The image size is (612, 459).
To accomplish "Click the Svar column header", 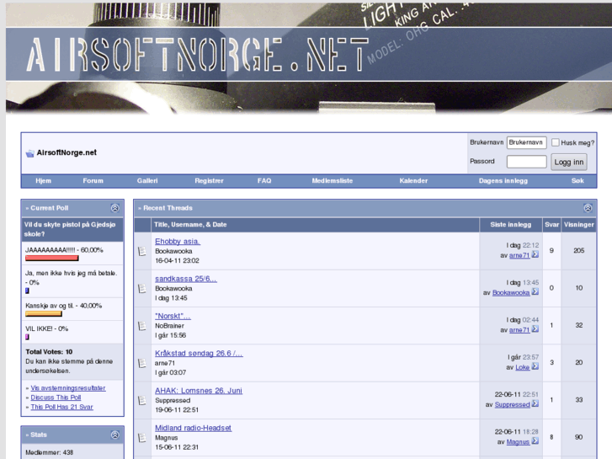I will [552, 225].
